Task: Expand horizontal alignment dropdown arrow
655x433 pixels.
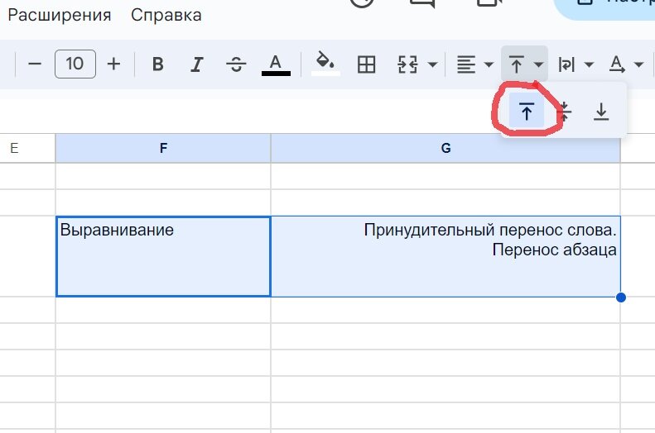Action: [489, 64]
